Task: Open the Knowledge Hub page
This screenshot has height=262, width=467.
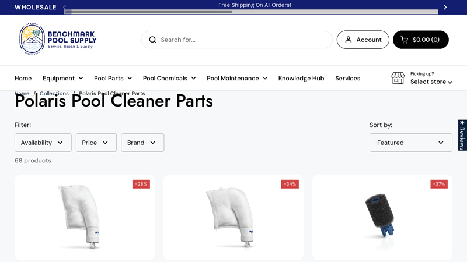Action: 301,78
